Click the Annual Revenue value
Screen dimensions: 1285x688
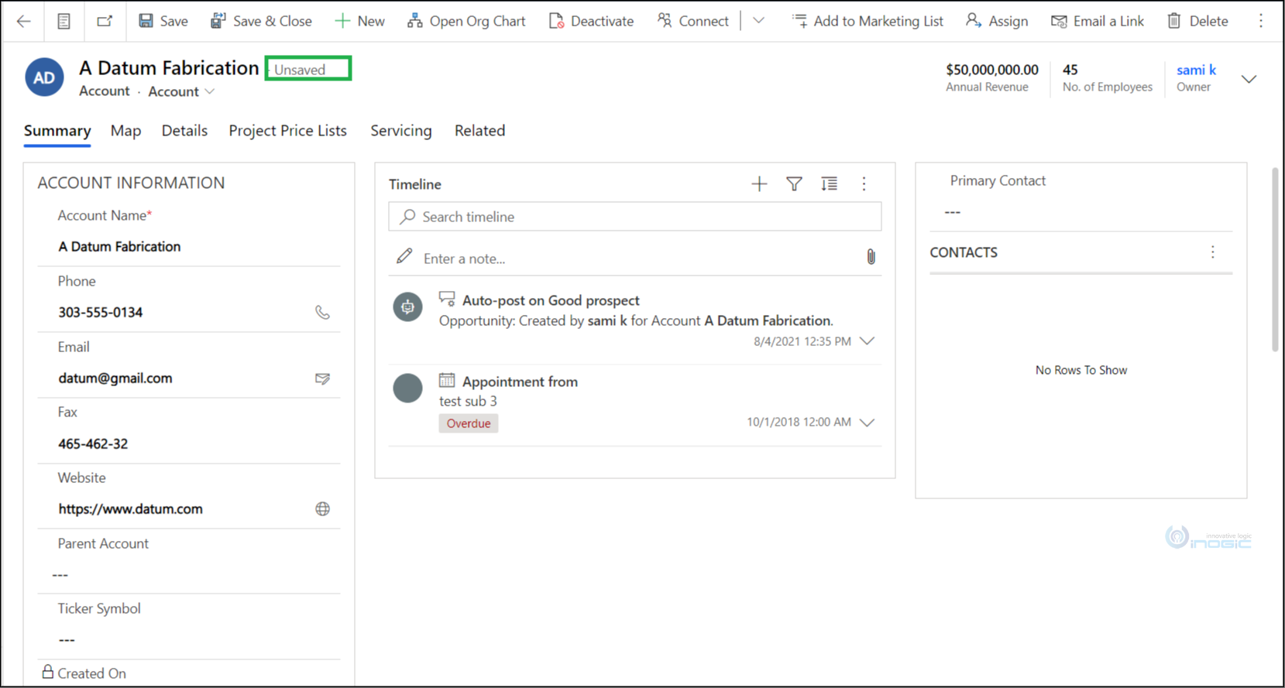pos(992,70)
